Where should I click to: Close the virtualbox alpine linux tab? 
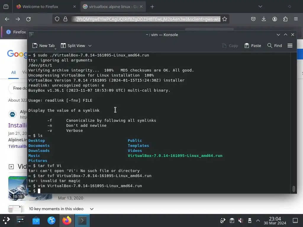coord(141,7)
